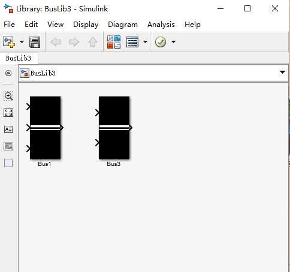The height and width of the screenshot is (272, 290).
Task: Click the Hide/Show Explorer Bar arrow icon
Action: point(8,73)
